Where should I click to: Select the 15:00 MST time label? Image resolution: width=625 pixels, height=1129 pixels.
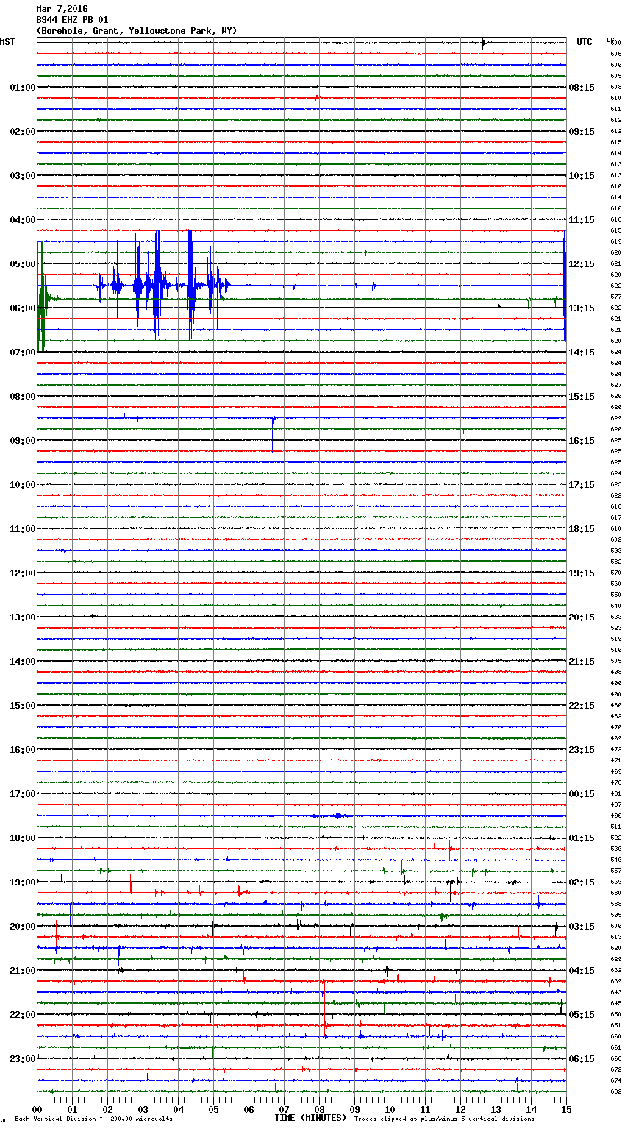click(23, 706)
